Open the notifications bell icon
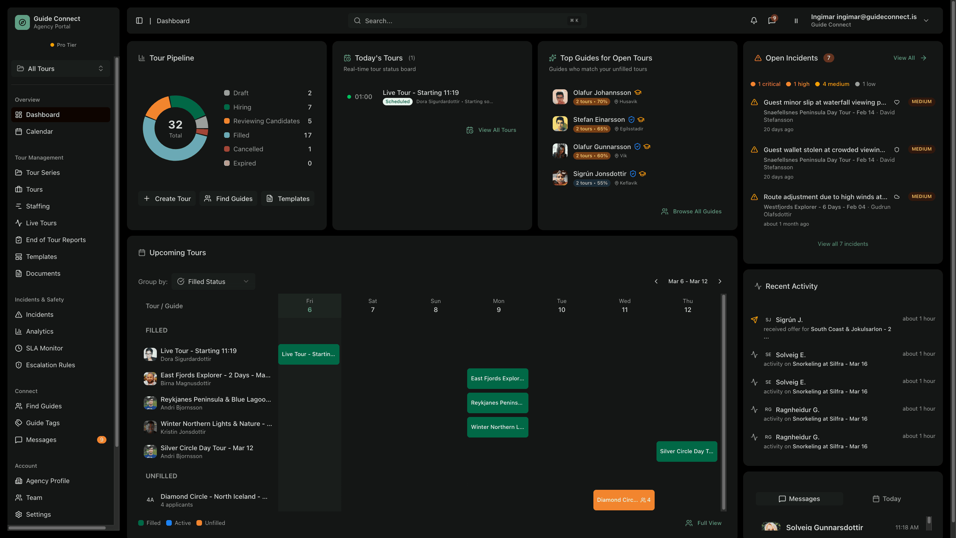Screen dimensions: 956x538 point(754,21)
